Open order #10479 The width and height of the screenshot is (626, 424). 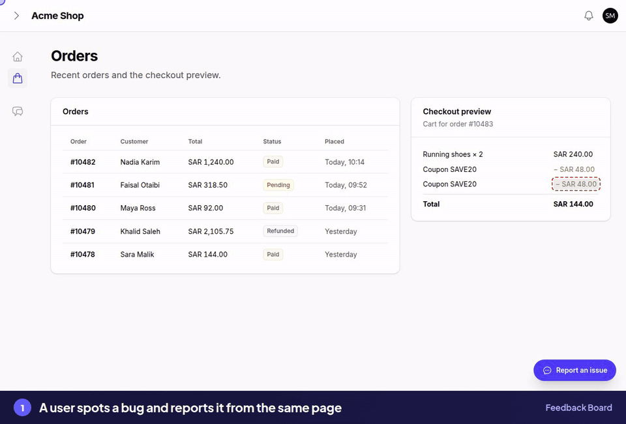click(x=83, y=231)
